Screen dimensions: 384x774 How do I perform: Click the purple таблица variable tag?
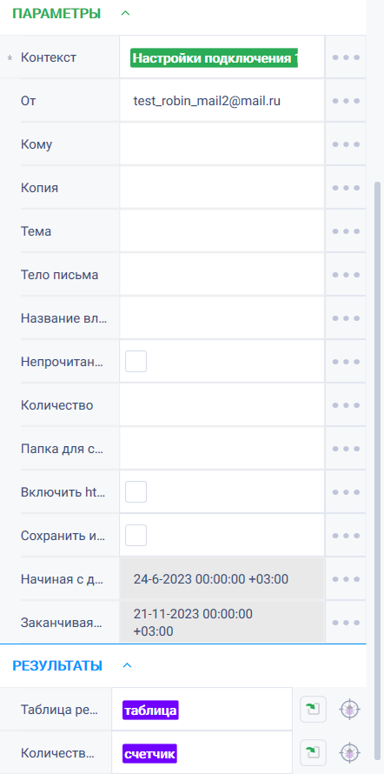(150, 711)
